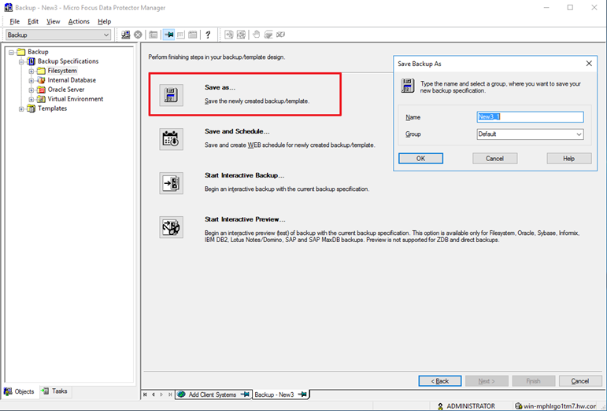Click the Internal Database icon in tree
The height and width of the screenshot is (411, 607).
[x=41, y=80]
